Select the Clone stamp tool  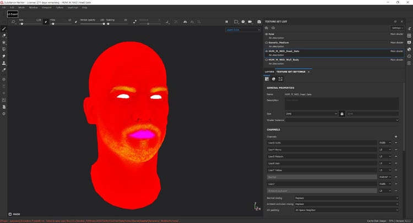(4, 63)
